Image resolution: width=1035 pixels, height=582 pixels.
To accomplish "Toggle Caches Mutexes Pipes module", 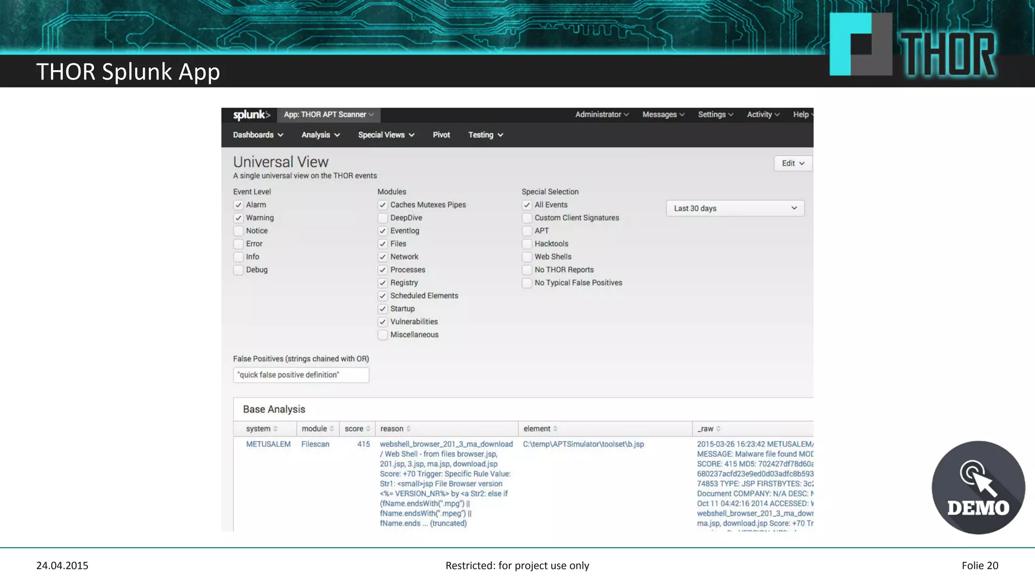I will (x=383, y=205).
